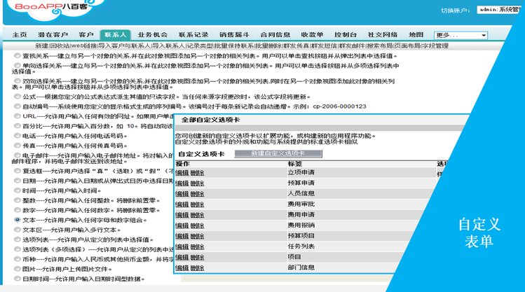Image resolution: width=525 pixels, height=292 pixels.
Task: Click 导入客户与联系人 in the submenu
Action: click(124, 46)
